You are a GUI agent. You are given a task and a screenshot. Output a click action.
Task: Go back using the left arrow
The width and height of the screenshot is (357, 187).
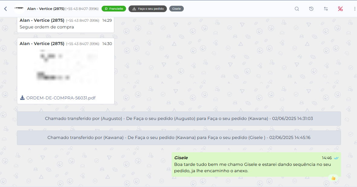pos(5,9)
